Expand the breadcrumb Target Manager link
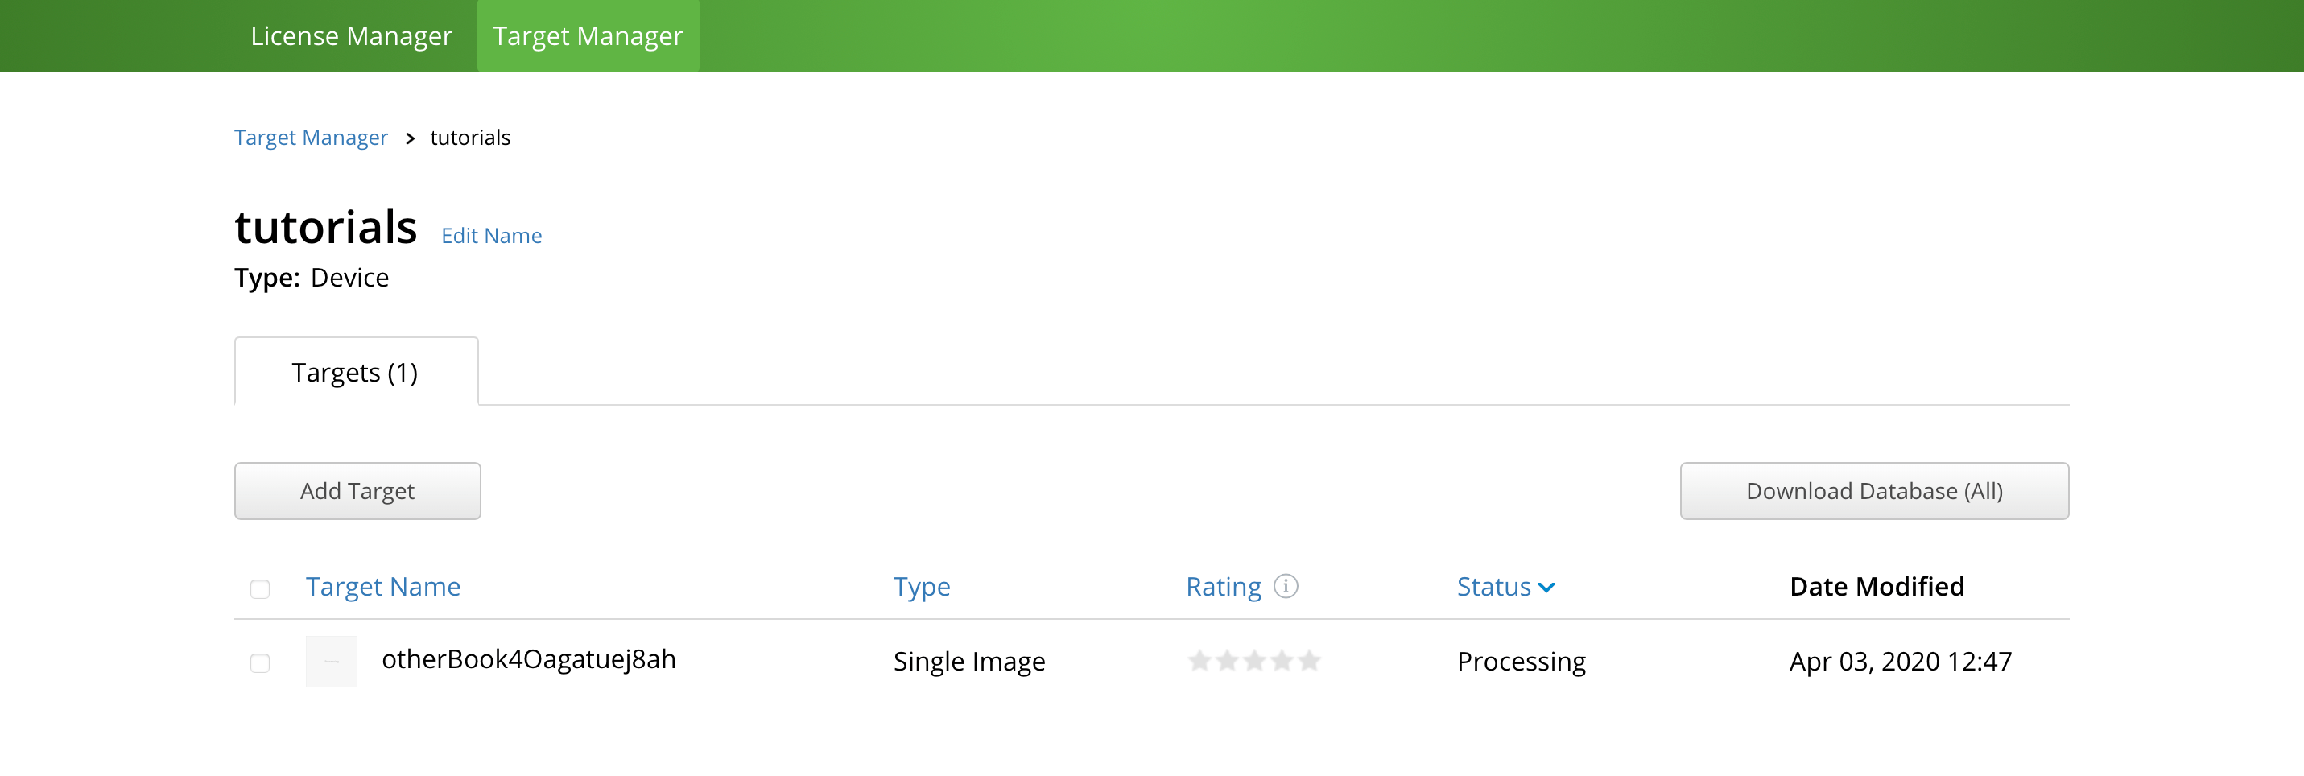The width and height of the screenshot is (2304, 776). (x=311, y=137)
